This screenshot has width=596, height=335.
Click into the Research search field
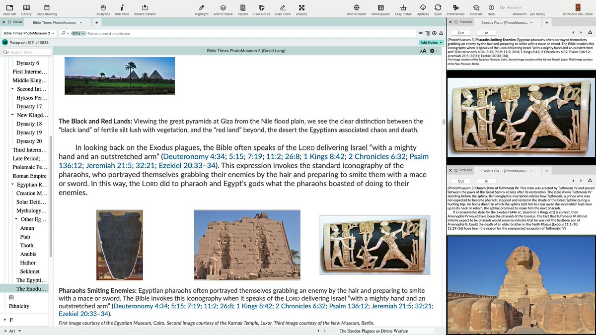[x=528, y=7]
